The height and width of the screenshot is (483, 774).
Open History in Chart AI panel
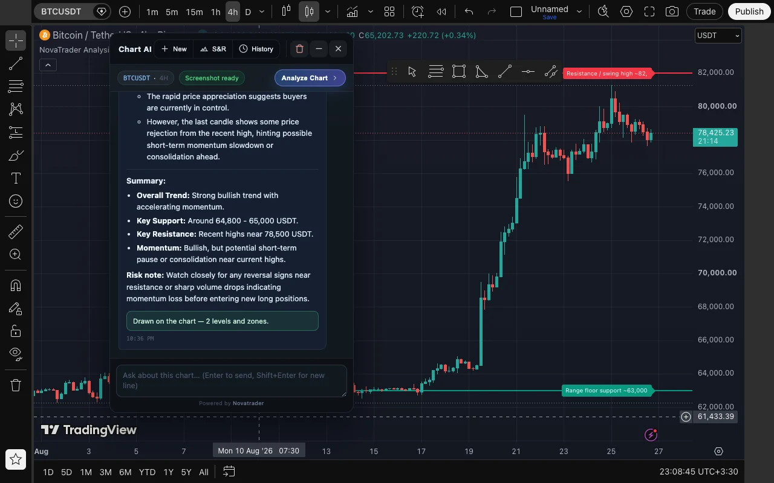pyautogui.click(x=256, y=49)
